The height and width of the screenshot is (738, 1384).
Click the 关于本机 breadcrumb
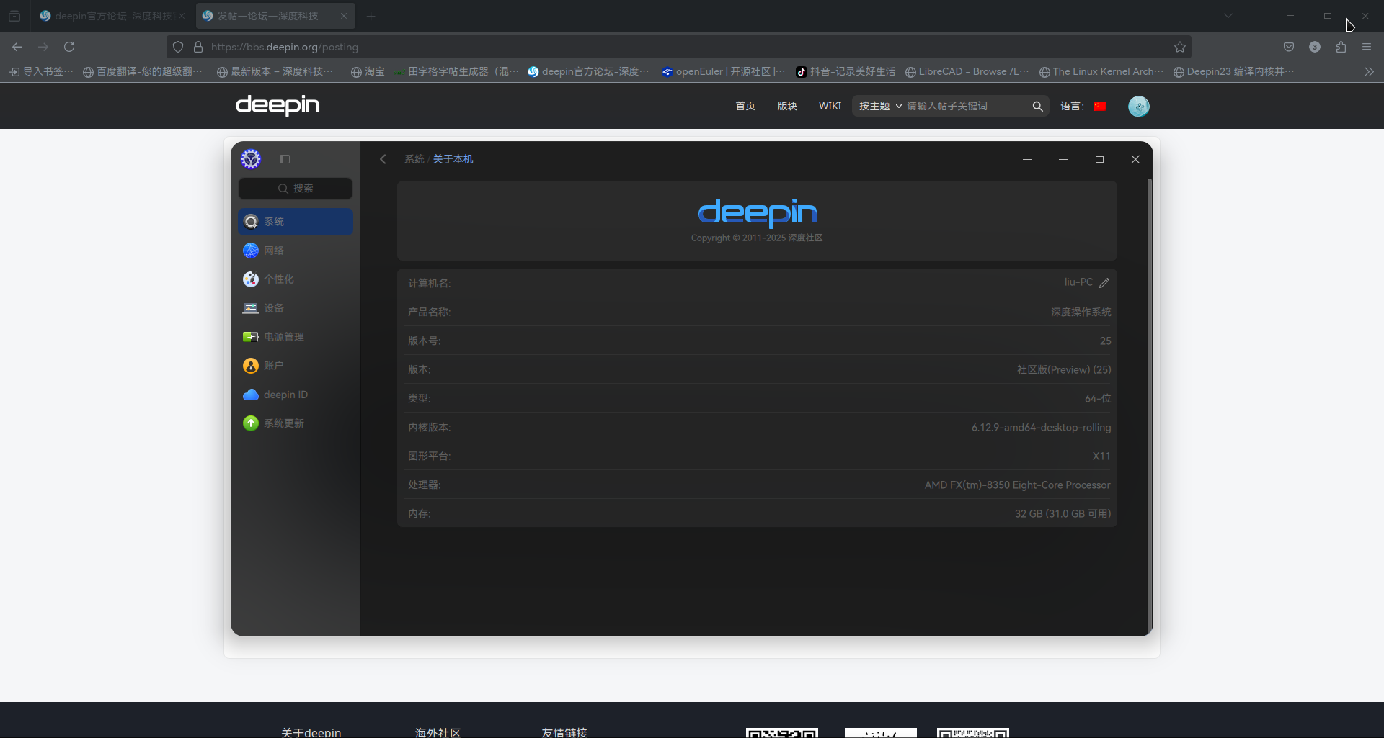[453, 159]
